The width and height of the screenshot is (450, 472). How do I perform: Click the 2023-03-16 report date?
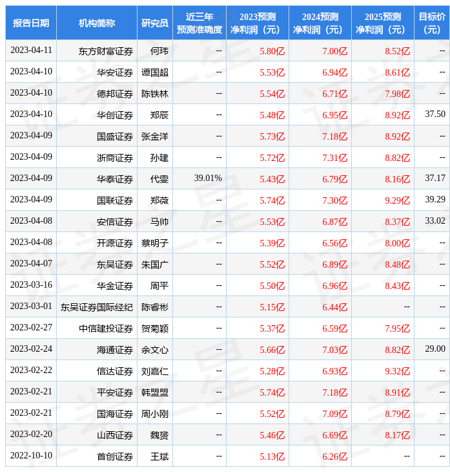point(31,284)
